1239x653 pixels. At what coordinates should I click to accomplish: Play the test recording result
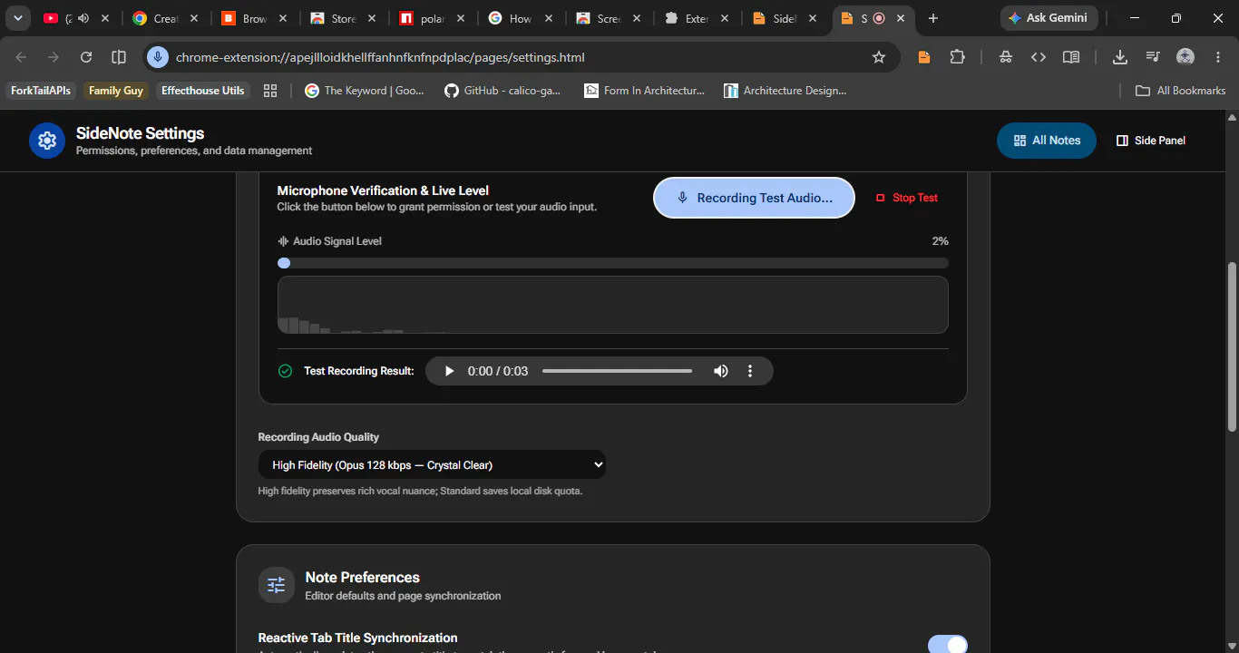[449, 371]
